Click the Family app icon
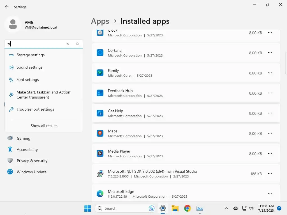 coord(100,73)
